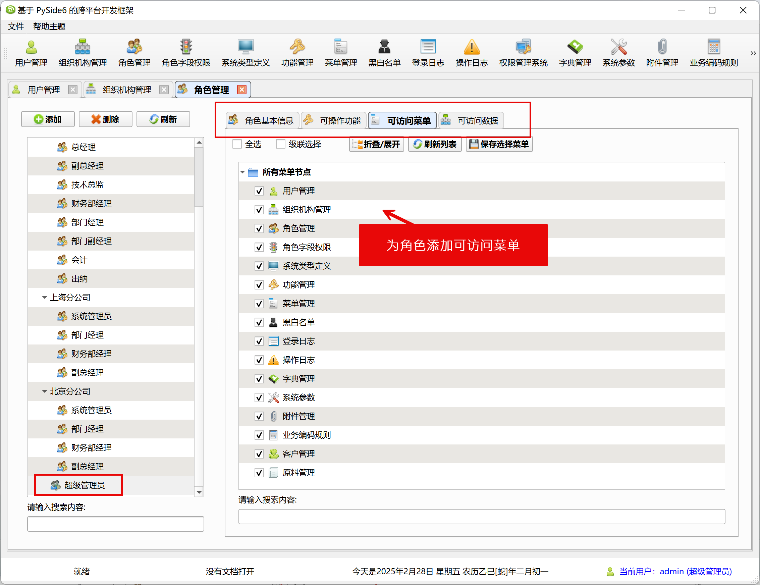Uncheck 角色字段权限 menu checkbox
Screen dimensions: 760x585
click(x=259, y=248)
